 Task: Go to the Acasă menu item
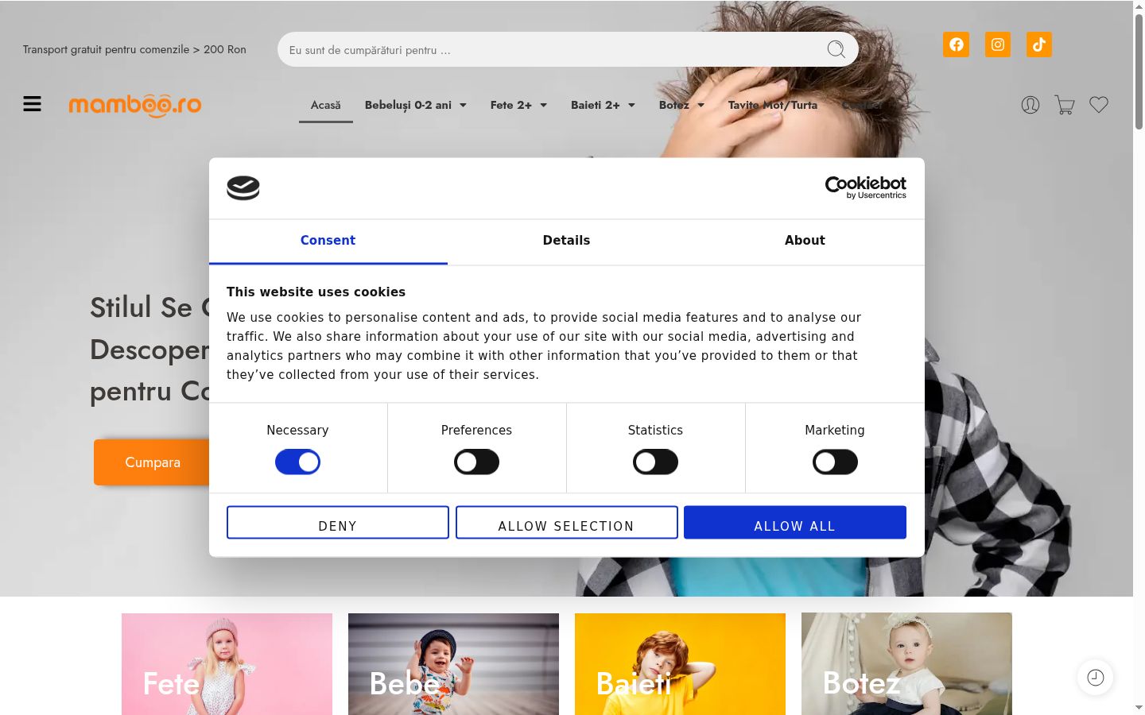[x=326, y=105]
